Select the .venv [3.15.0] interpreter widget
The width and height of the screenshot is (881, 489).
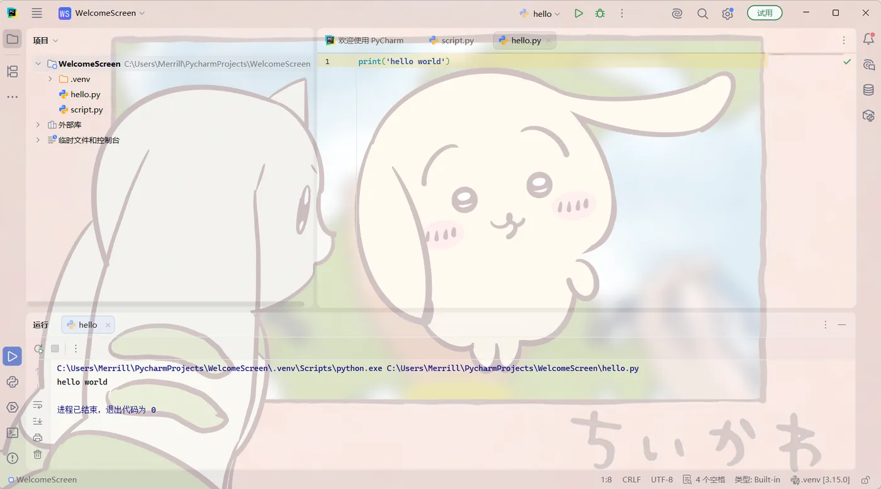pyautogui.click(x=821, y=480)
